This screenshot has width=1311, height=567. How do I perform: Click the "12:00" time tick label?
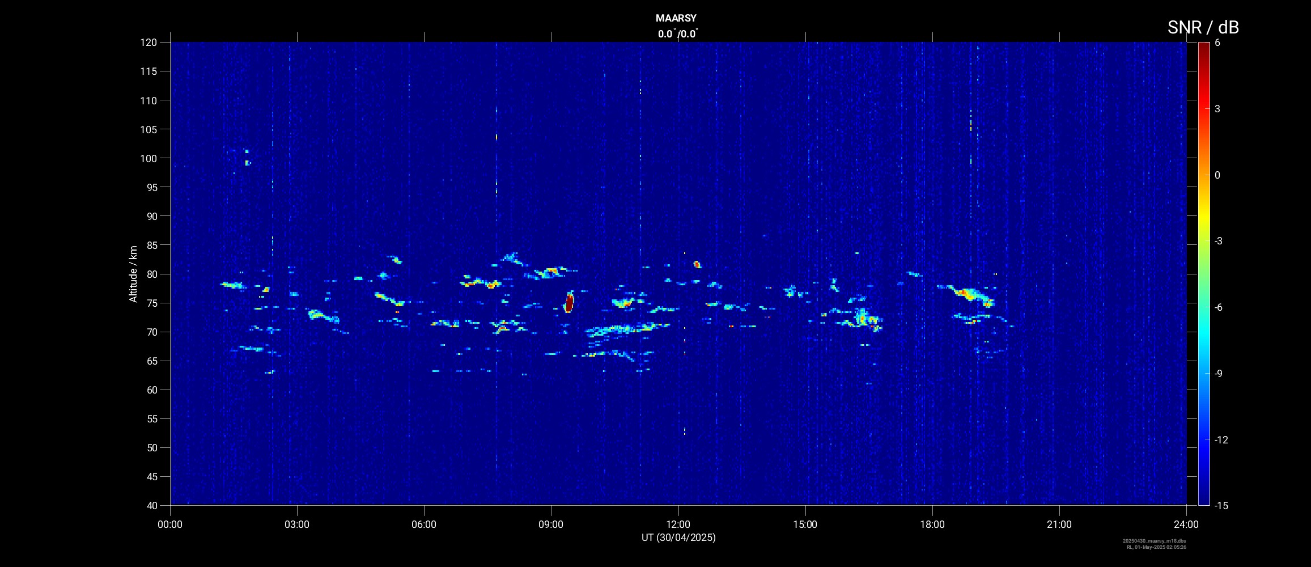coord(678,524)
